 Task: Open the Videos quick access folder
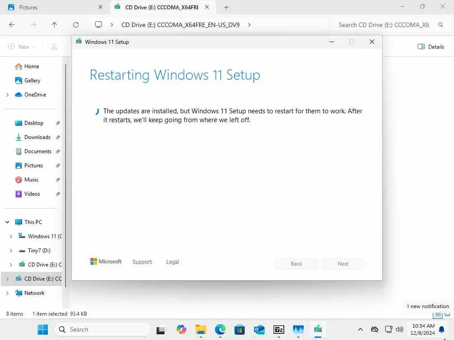[x=27, y=194]
